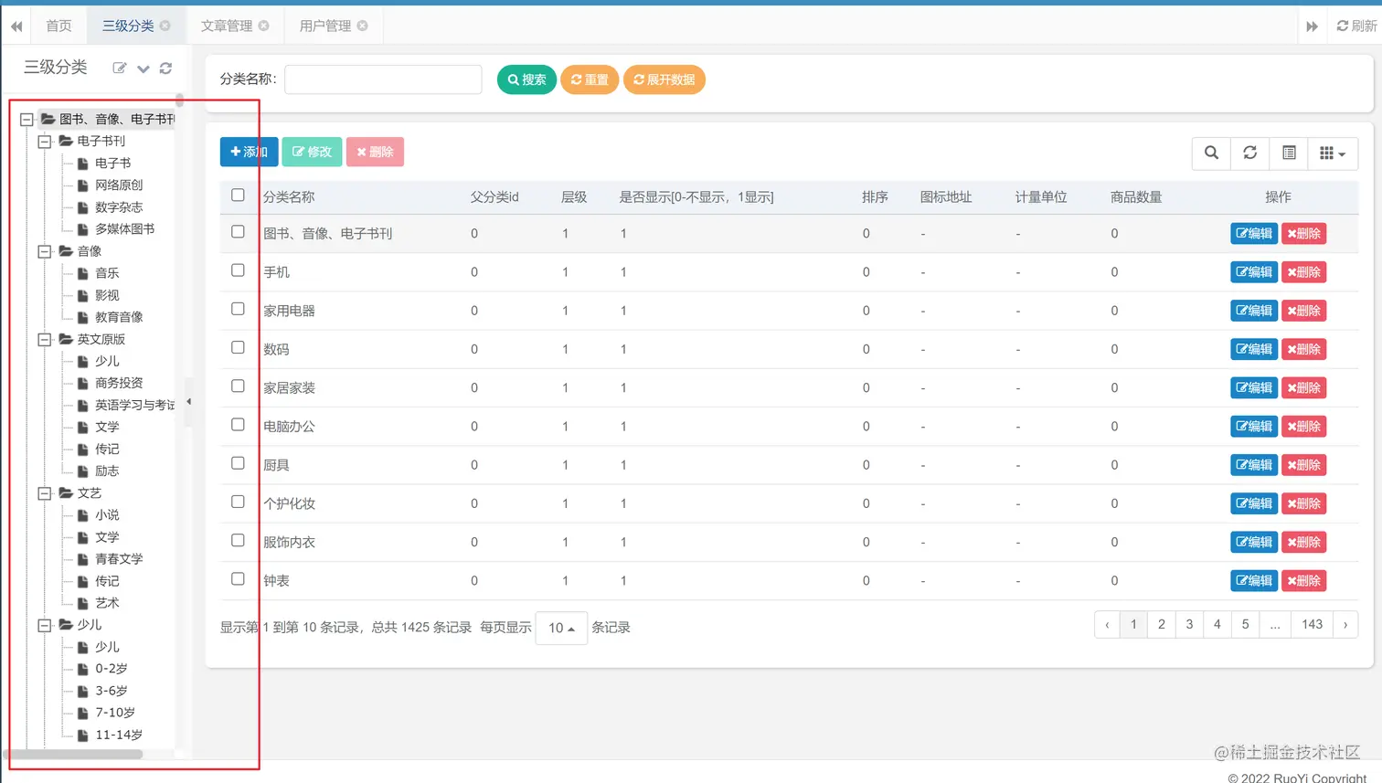This screenshot has width=1382, height=783.
Task: Click the table toolbar search icon
Action: point(1211,153)
